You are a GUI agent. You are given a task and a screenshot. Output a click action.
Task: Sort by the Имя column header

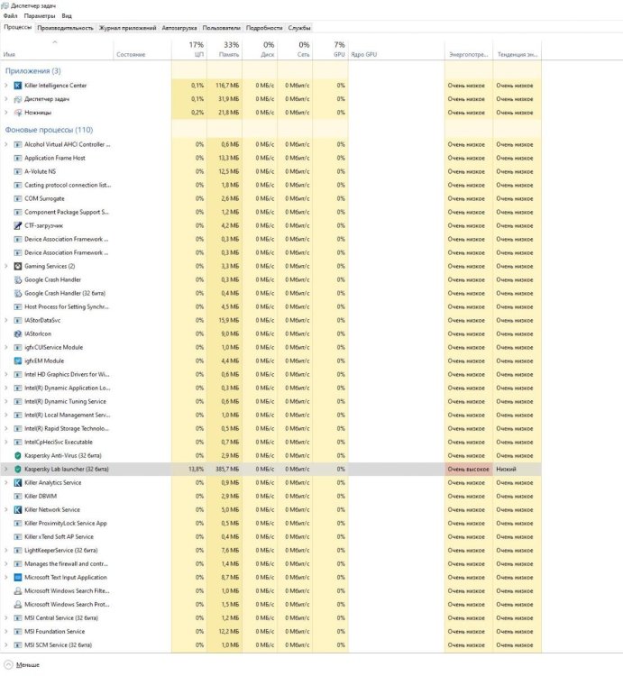[57, 50]
